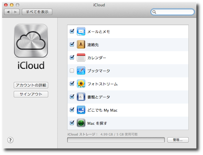Open help with the question mark button
The image size is (203, 155).
[10, 140]
